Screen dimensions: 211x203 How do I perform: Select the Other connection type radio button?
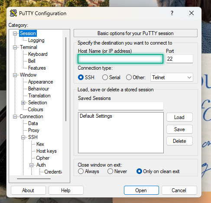click(x=129, y=77)
